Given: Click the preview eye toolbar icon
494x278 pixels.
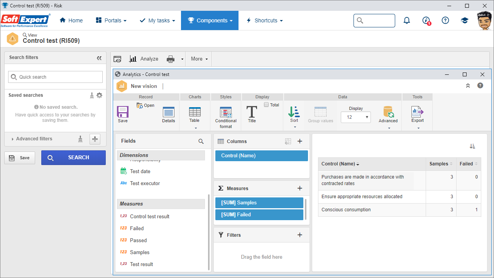Looking at the screenshot, I should pos(117,59).
